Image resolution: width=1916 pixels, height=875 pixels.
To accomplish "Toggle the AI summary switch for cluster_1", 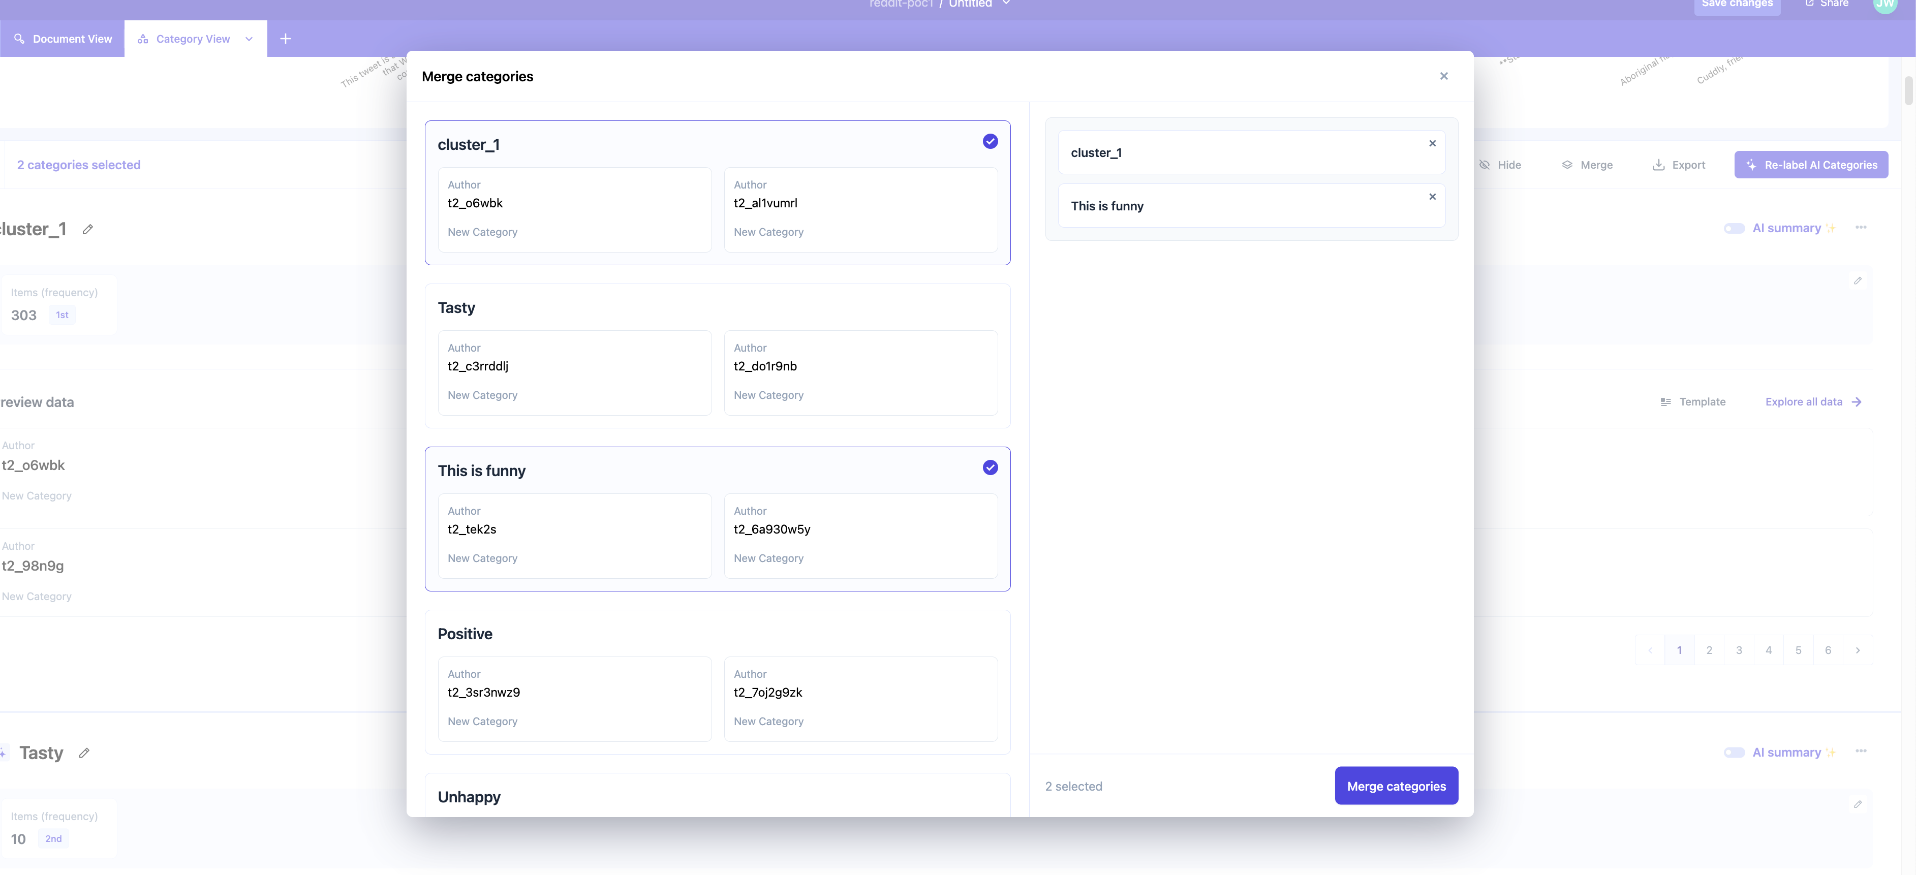I will tap(1734, 228).
